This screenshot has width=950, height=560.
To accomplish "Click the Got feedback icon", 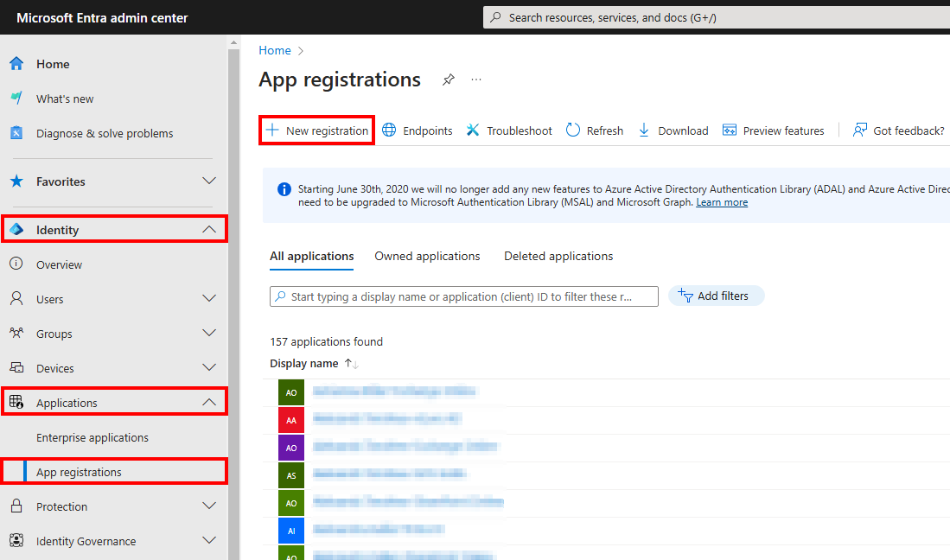I will [x=858, y=130].
